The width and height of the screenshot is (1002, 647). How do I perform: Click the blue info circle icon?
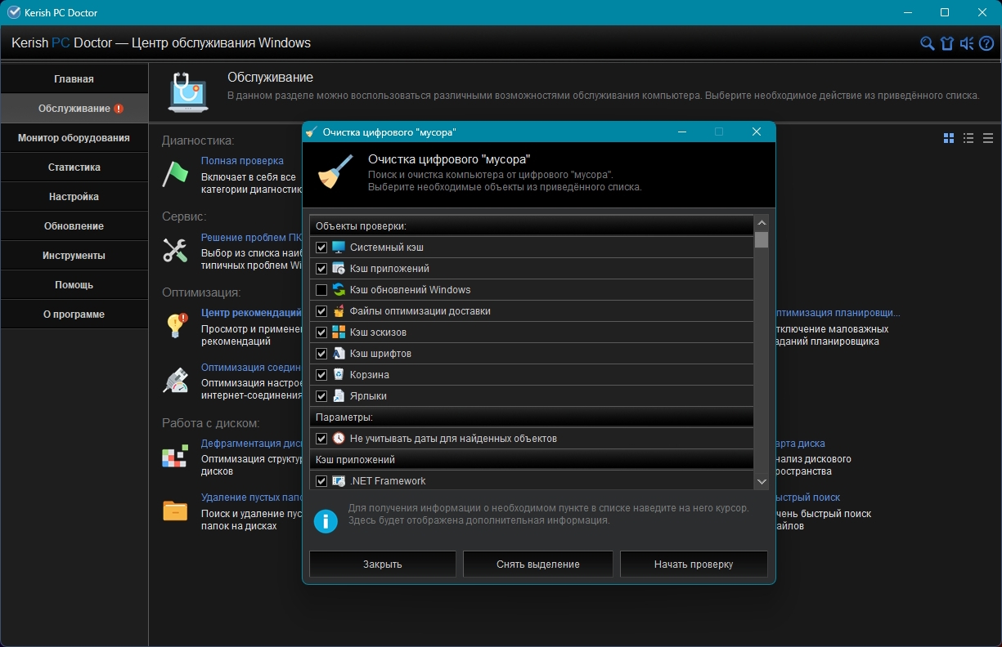(326, 520)
